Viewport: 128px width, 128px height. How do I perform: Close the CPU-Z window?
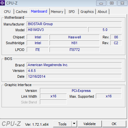pos(122,3)
